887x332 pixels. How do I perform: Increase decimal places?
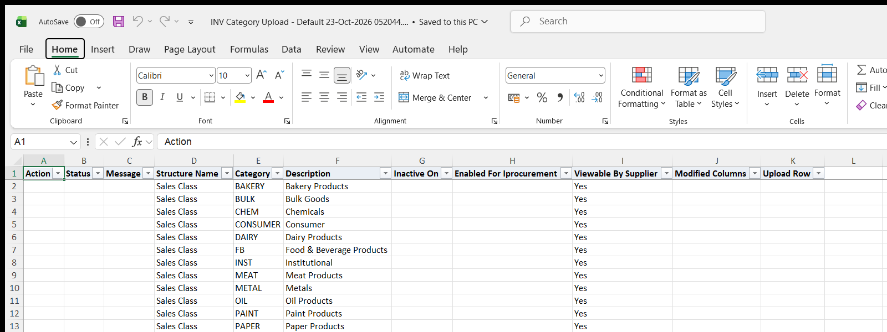(579, 98)
